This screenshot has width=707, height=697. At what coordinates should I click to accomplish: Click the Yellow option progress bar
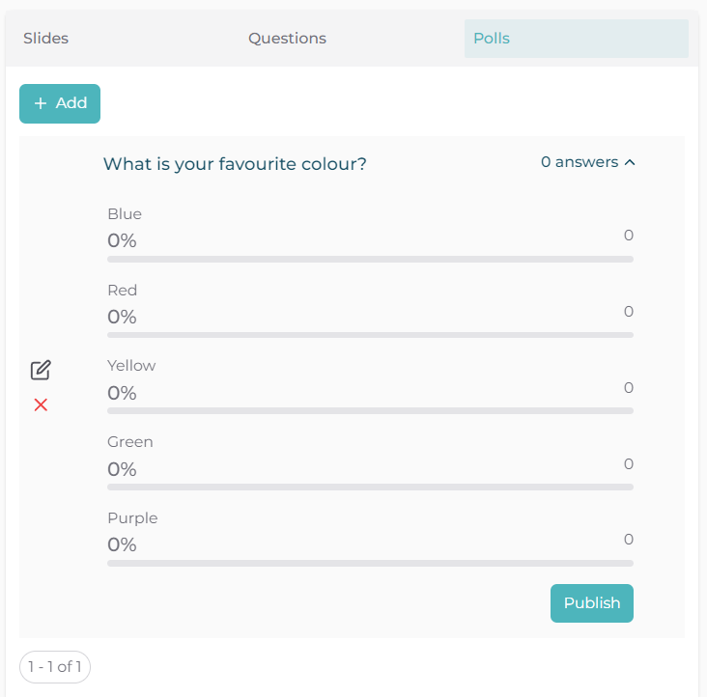point(370,411)
